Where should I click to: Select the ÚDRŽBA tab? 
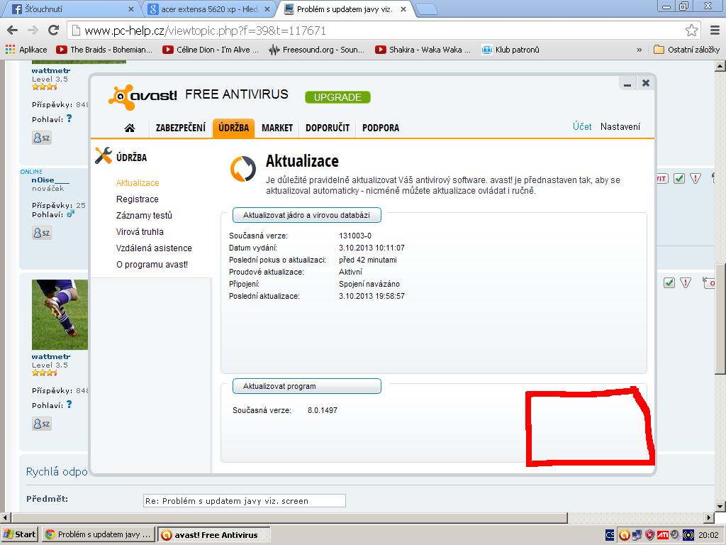pyautogui.click(x=233, y=128)
